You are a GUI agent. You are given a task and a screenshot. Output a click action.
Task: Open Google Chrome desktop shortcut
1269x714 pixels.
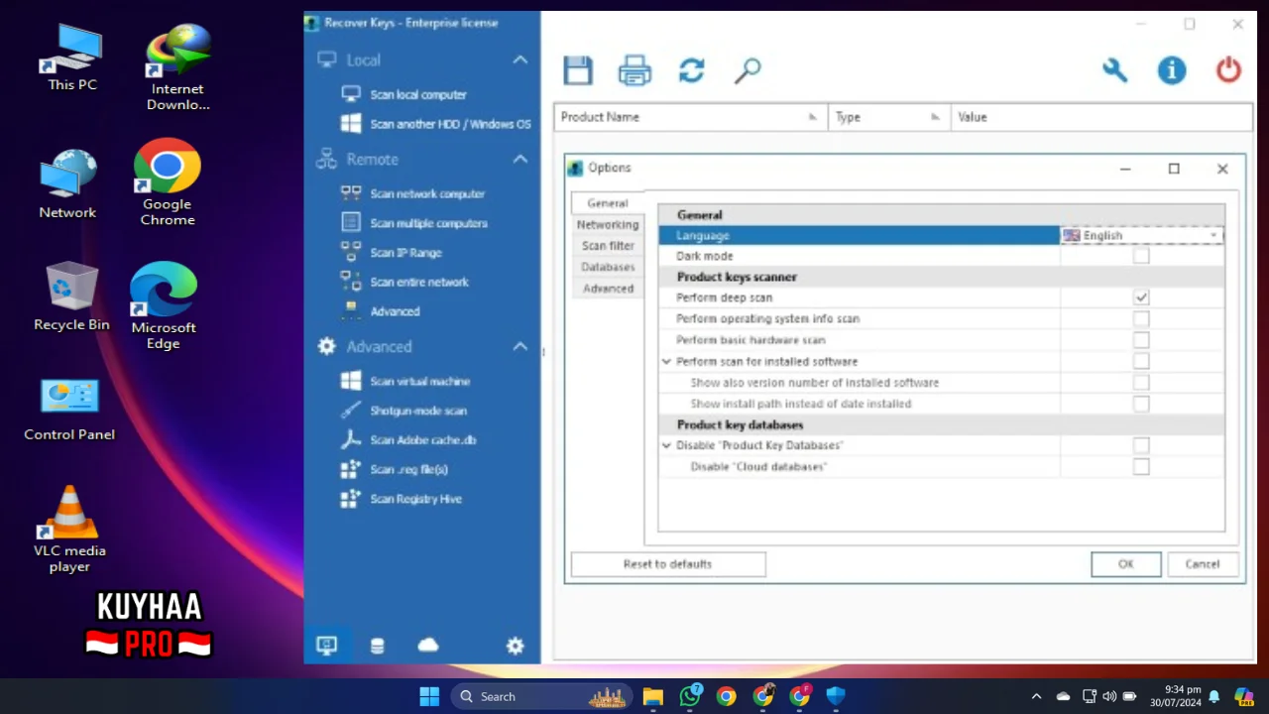(x=167, y=183)
